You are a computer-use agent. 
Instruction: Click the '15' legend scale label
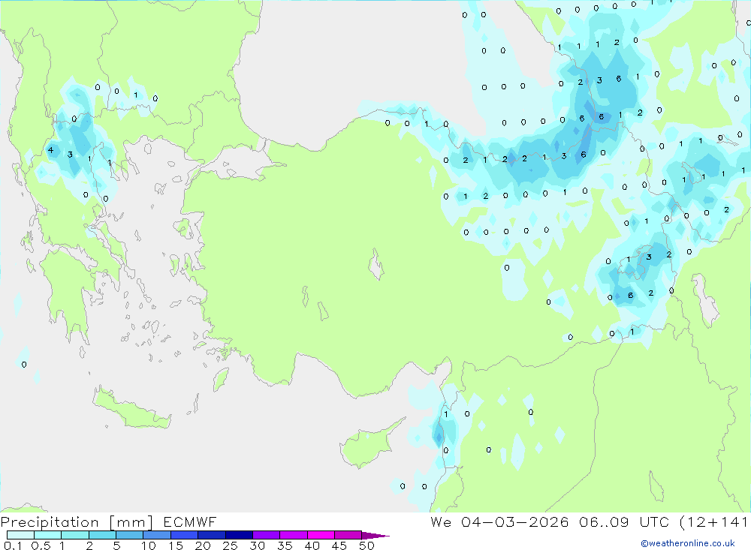tap(176, 545)
